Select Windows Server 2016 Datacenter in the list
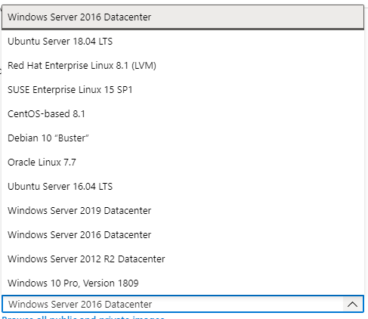 pos(183,235)
